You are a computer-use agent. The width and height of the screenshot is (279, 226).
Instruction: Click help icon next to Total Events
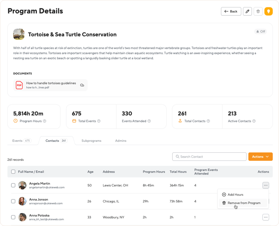pyautogui.click(x=99, y=121)
